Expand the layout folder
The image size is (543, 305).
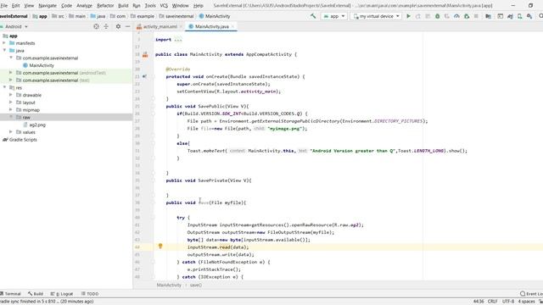11,103
